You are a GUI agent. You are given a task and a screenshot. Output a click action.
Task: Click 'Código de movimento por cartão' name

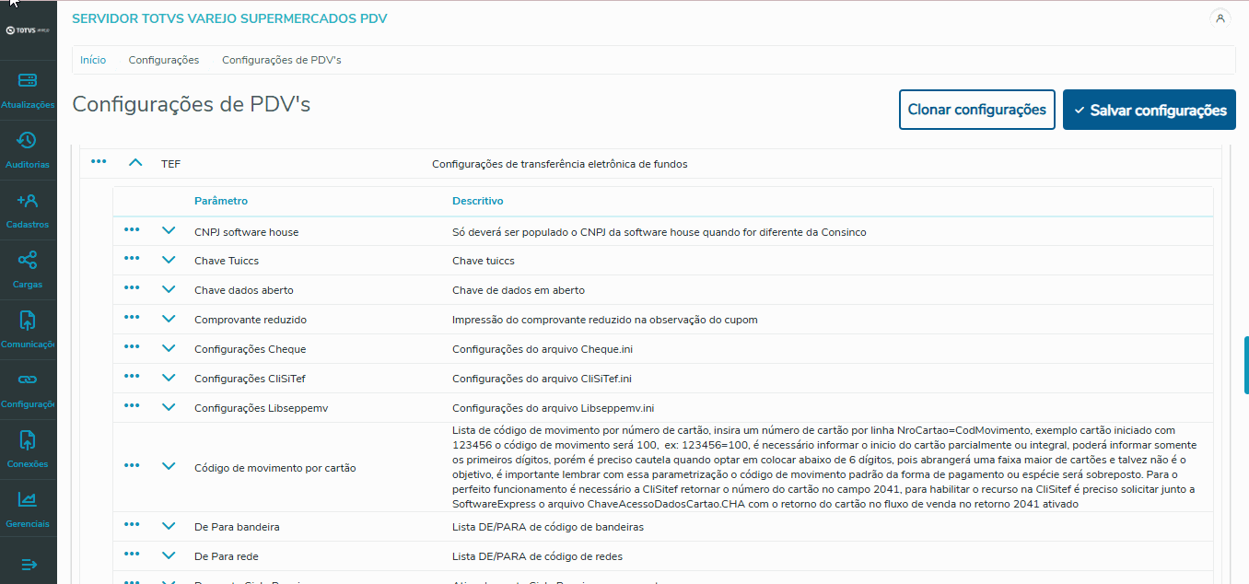[275, 468]
